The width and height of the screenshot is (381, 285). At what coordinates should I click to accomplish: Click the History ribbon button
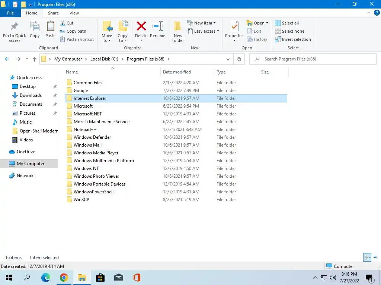tap(257, 39)
